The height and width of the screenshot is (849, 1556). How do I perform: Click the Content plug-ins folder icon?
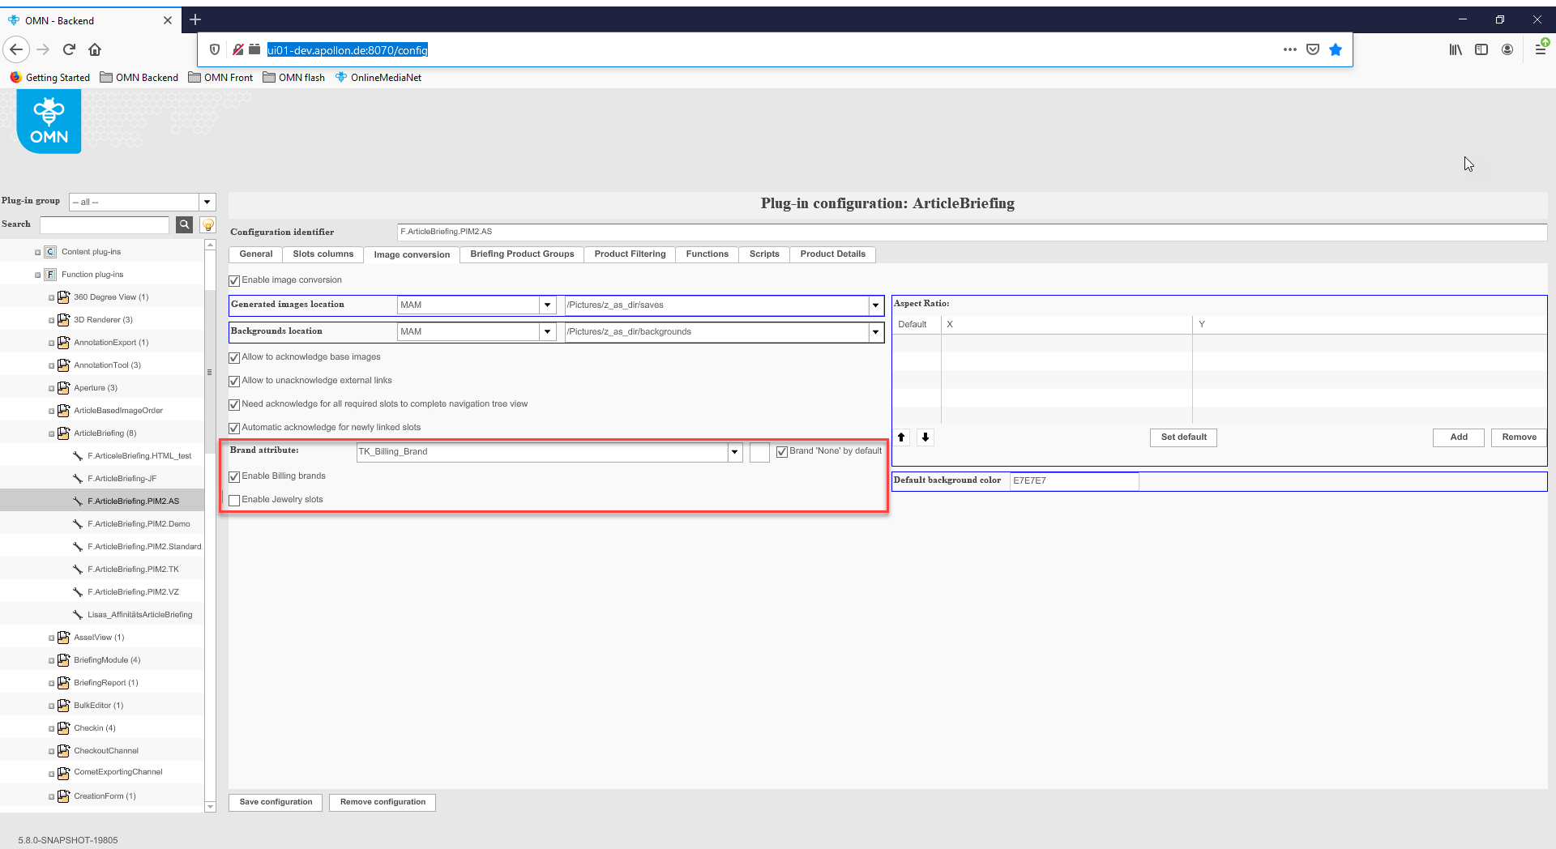[49, 251]
